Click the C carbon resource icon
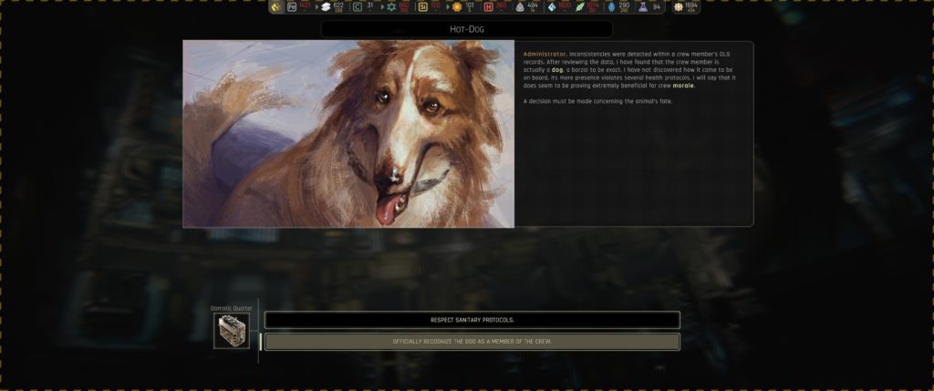The width and height of the screenshot is (934, 391). [358, 7]
